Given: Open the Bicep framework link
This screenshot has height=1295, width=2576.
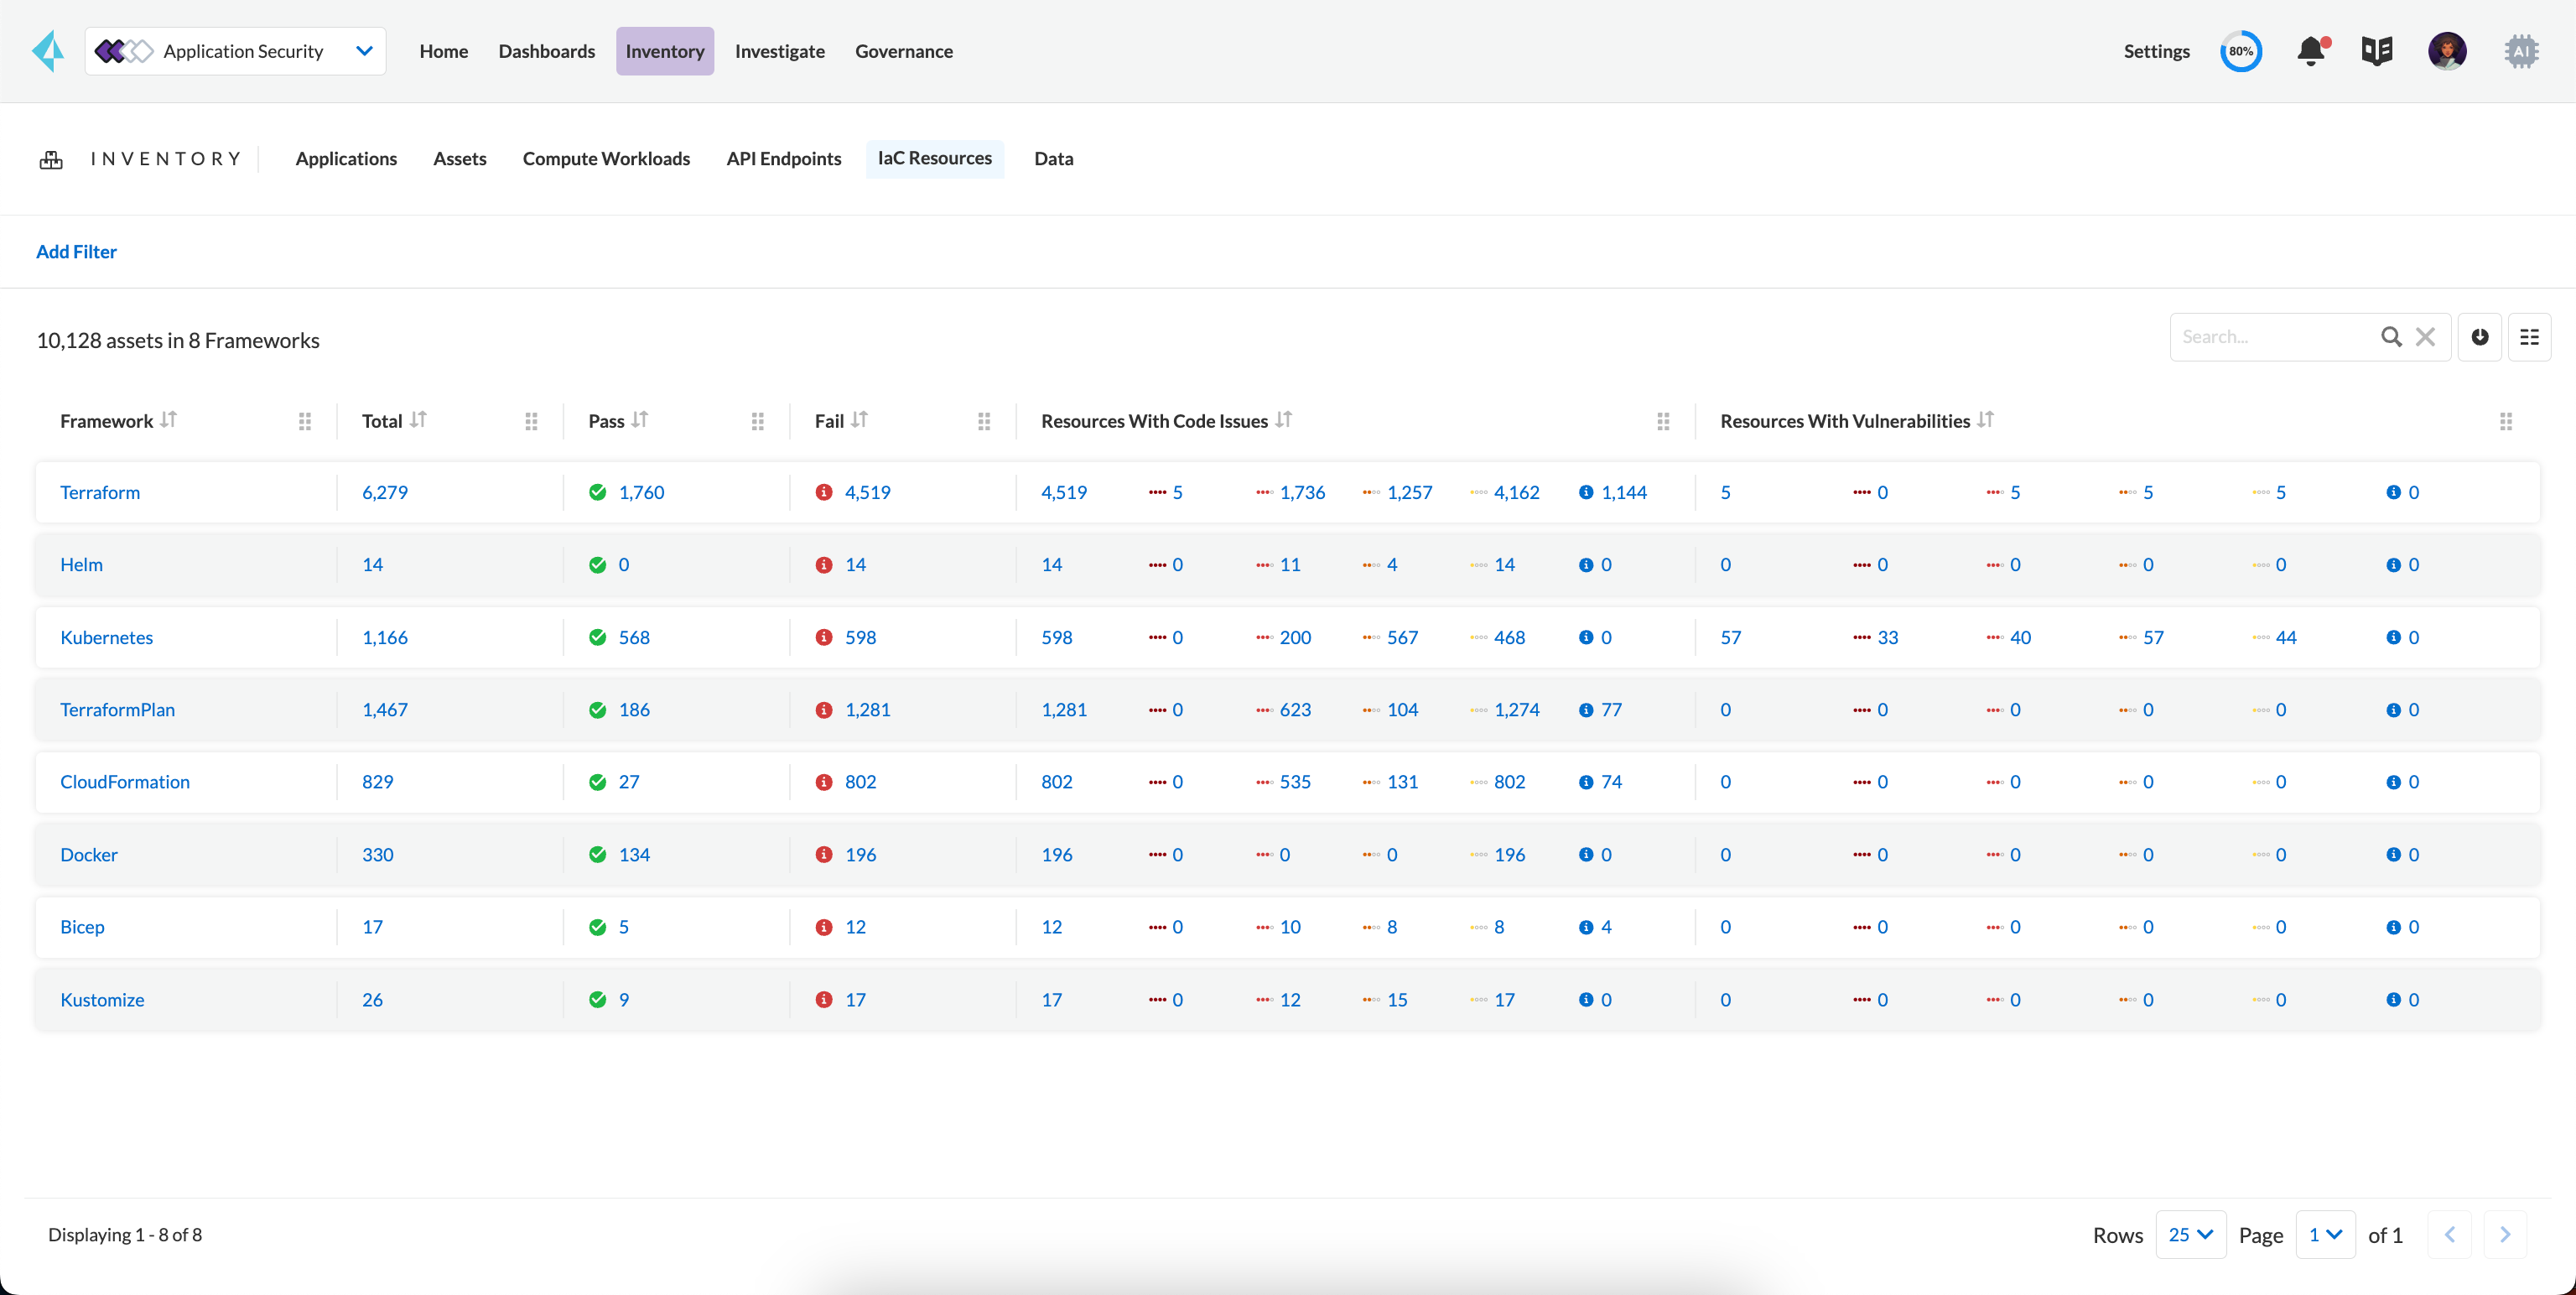Looking at the screenshot, I should (82, 927).
